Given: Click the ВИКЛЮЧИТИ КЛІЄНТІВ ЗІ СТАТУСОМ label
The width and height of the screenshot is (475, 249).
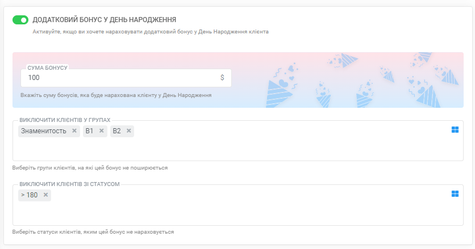Looking at the screenshot, I should [x=70, y=184].
